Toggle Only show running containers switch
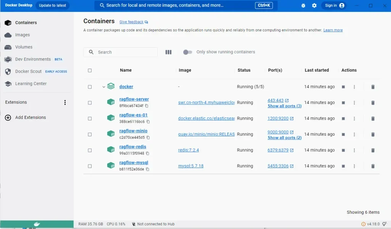The width and height of the screenshot is (391, 229). (x=187, y=52)
